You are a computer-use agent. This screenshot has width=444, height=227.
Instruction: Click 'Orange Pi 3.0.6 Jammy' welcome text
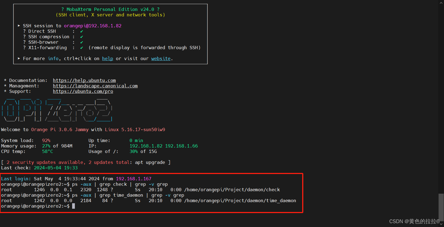[x=60, y=129]
